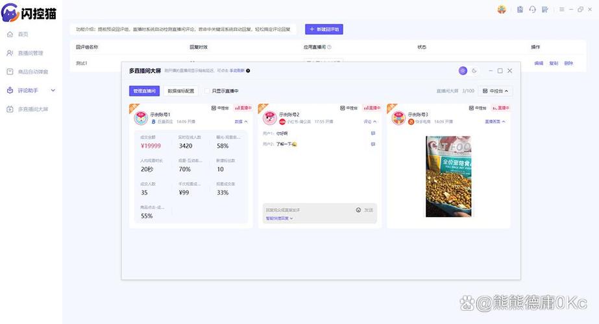Viewport: 599px width, 324px height.
Task: Check the 只显示直播中 checkbox
Action: [x=207, y=91]
